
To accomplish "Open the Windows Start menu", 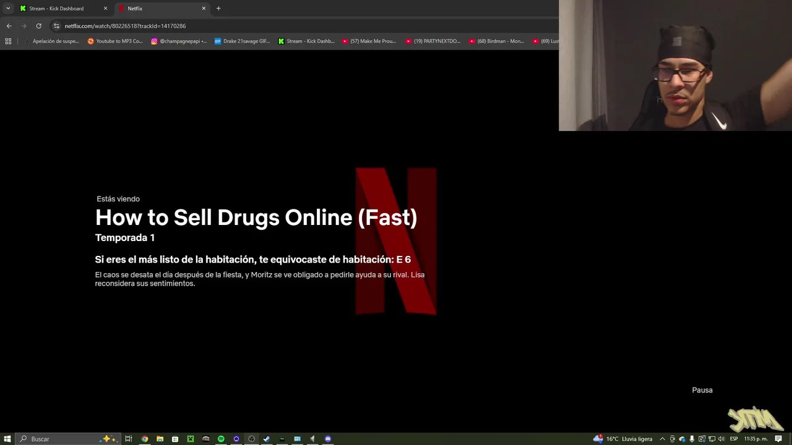I will [7, 439].
